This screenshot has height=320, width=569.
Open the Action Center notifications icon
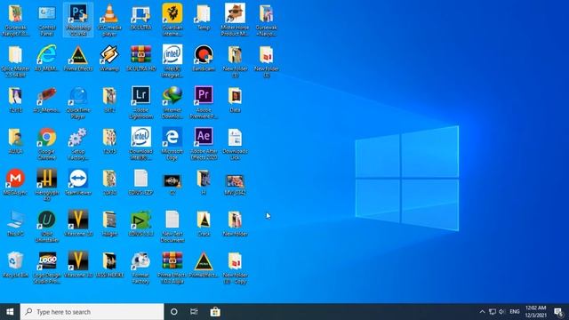[x=558, y=312]
